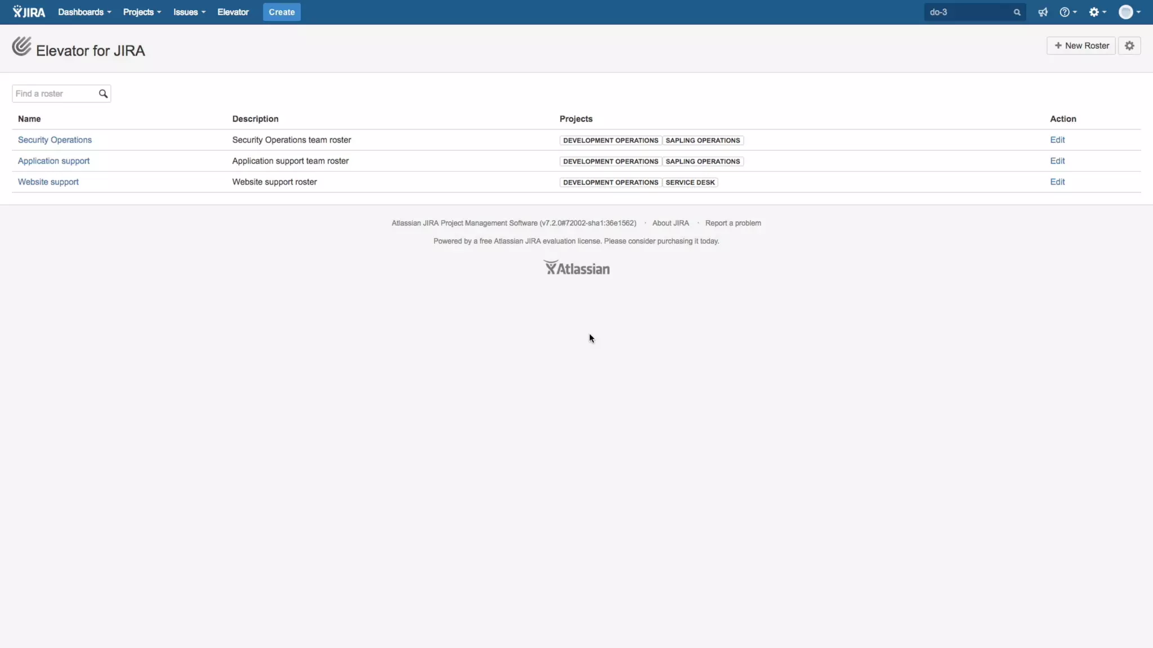Viewport: 1153px width, 648px height.
Task: Click the New Roster button
Action: 1081,46
